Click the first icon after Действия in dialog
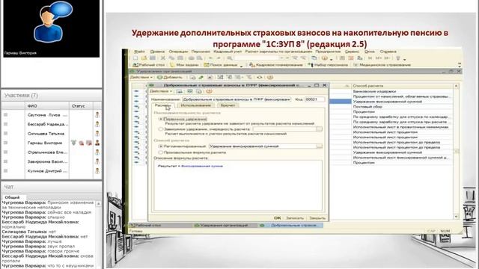Image resolution: width=479 pixels, height=269 pixels. pyautogui.click(x=180, y=91)
